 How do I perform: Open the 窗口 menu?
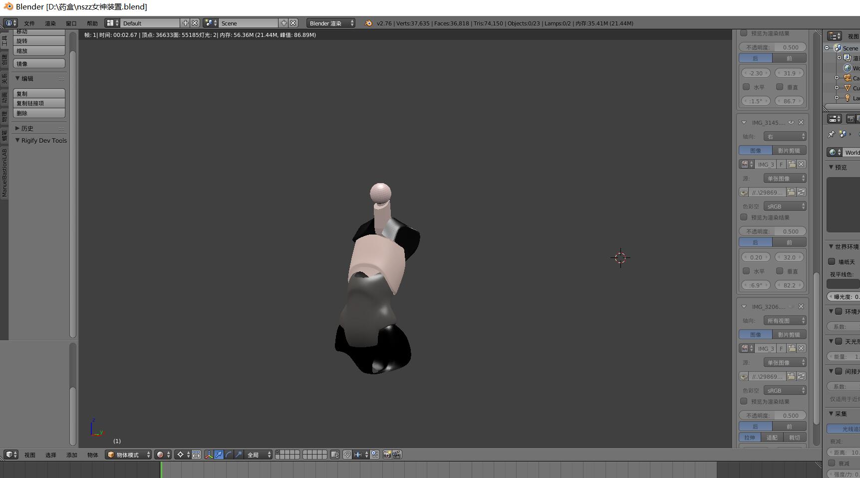[71, 23]
